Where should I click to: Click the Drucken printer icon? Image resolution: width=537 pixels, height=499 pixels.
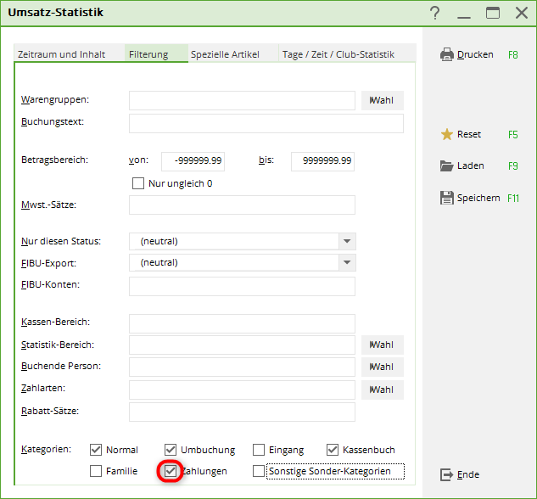coord(447,54)
